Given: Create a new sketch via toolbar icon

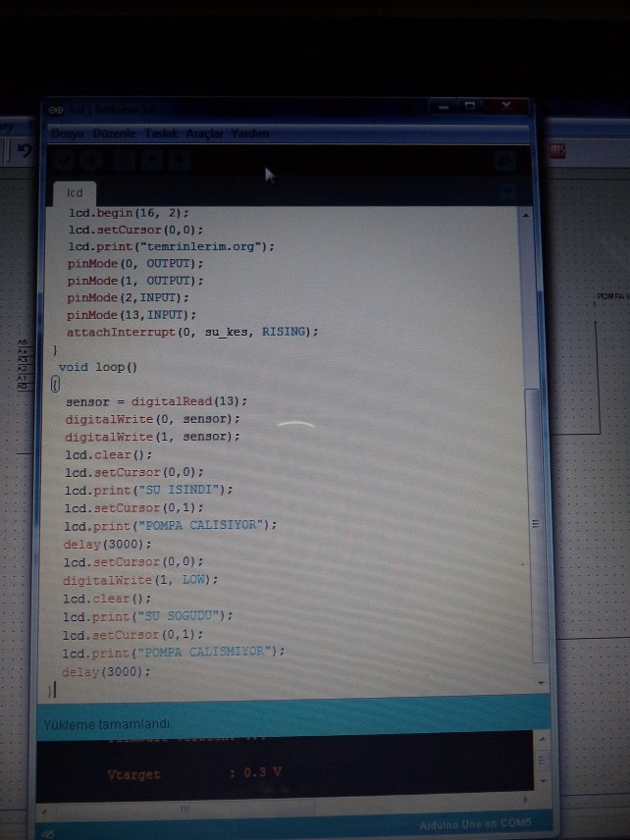Looking at the screenshot, I should click(124, 160).
